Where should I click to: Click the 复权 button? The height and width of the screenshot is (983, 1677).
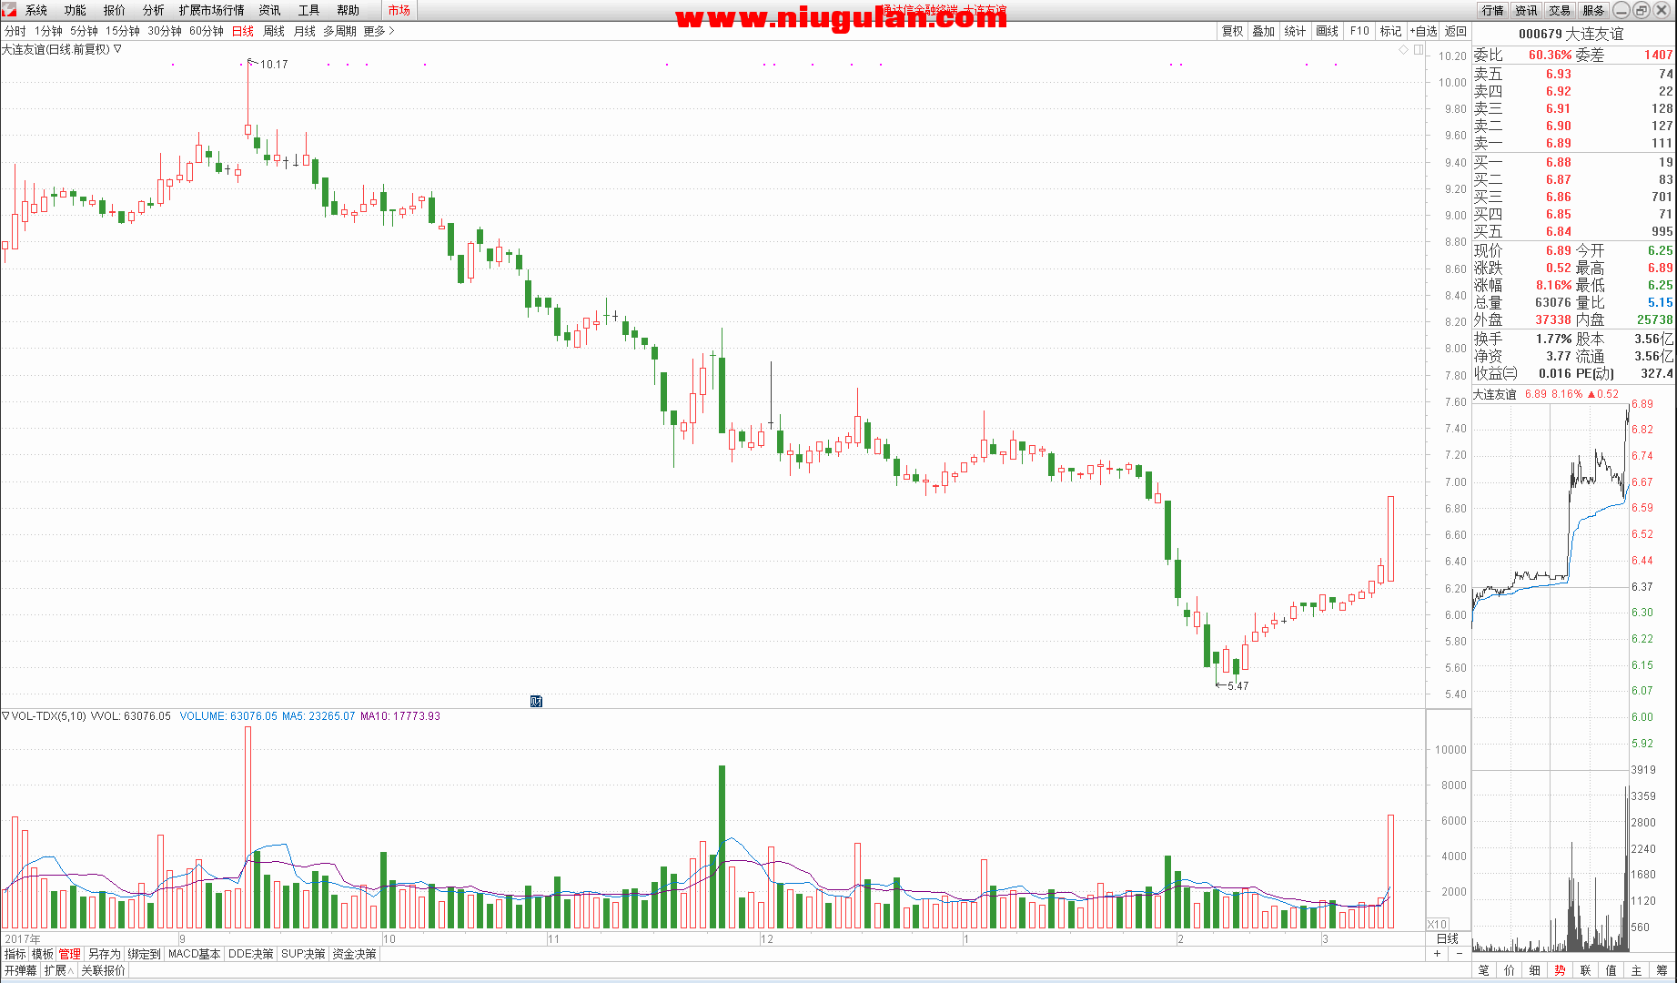1233,31
